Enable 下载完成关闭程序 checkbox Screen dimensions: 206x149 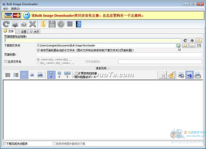click(x=4, y=144)
